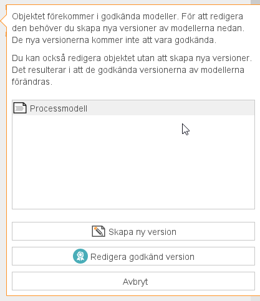Click the gray scrollbar fragment above the popup
260x301 pixels.
tap(255, 2)
